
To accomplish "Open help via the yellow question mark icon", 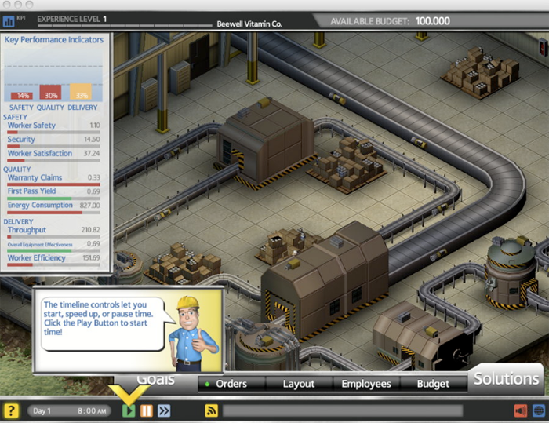I will 11,410.
